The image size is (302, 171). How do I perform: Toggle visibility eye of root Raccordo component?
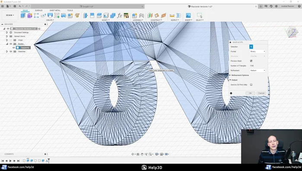(x=8, y=28)
